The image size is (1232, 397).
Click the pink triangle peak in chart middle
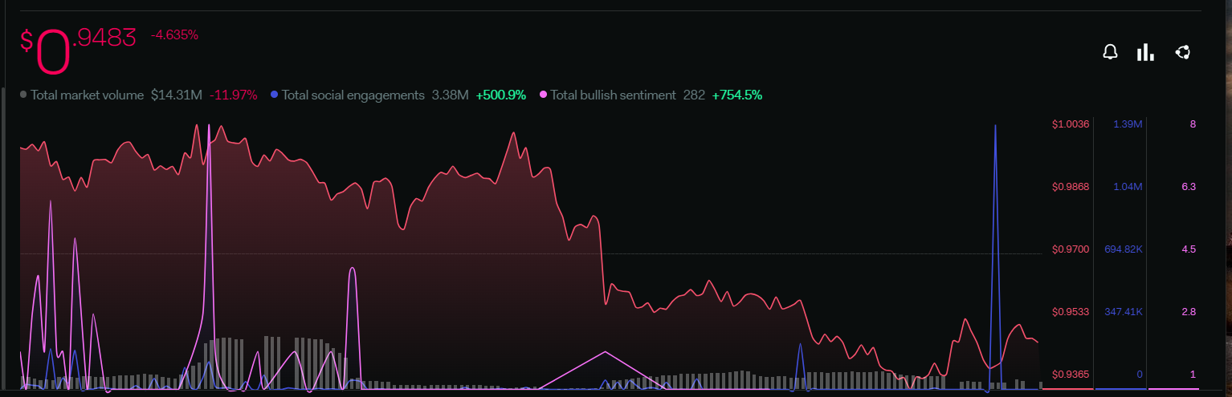coord(605,352)
